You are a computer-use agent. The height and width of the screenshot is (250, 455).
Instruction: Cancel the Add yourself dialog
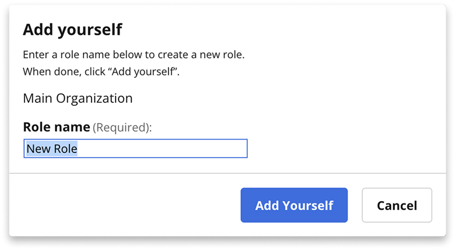pyautogui.click(x=397, y=205)
